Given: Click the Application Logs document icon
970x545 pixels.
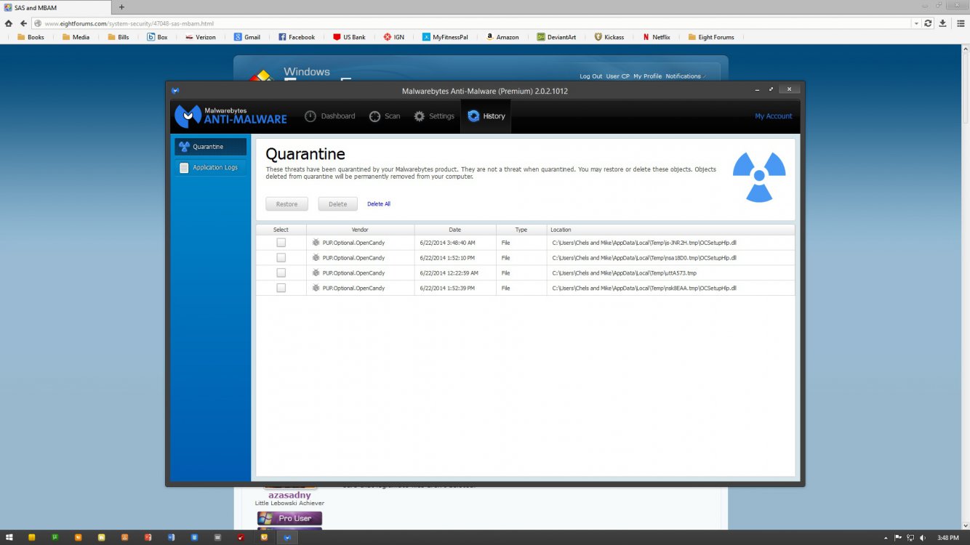Looking at the screenshot, I should tap(184, 168).
